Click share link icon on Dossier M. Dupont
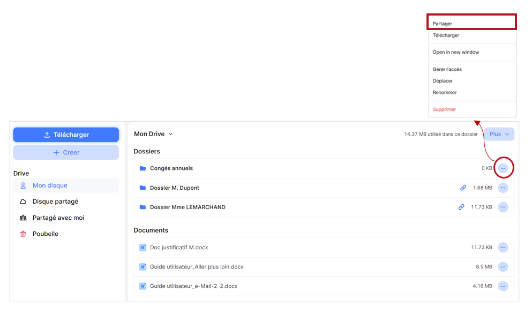Screen dimensions: 532x312 pos(463,188)
